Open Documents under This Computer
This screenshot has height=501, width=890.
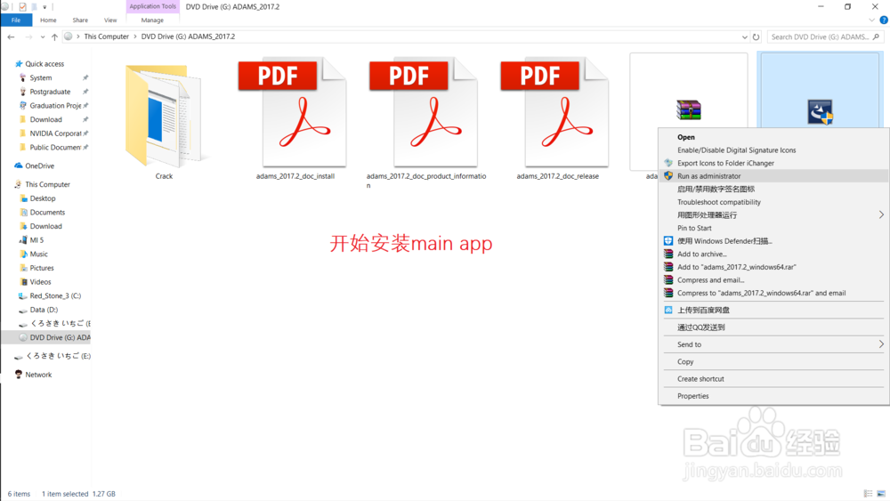coord(47,212)
